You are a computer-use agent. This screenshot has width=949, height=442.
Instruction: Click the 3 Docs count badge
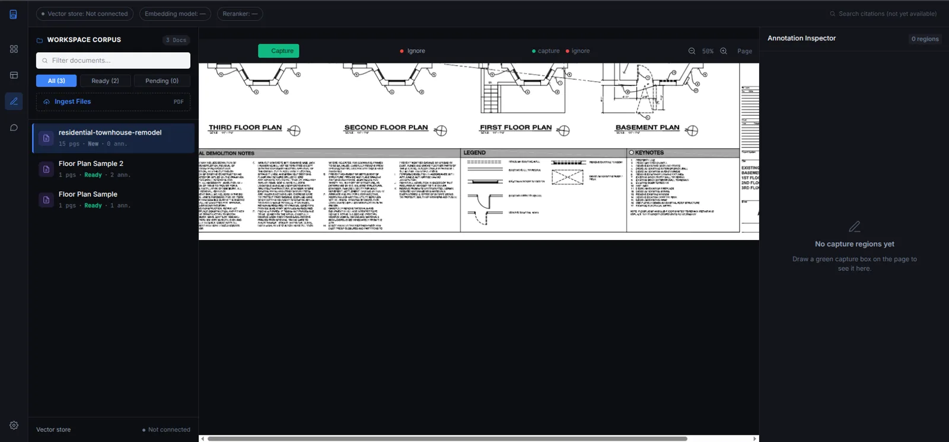pos(176,40)
